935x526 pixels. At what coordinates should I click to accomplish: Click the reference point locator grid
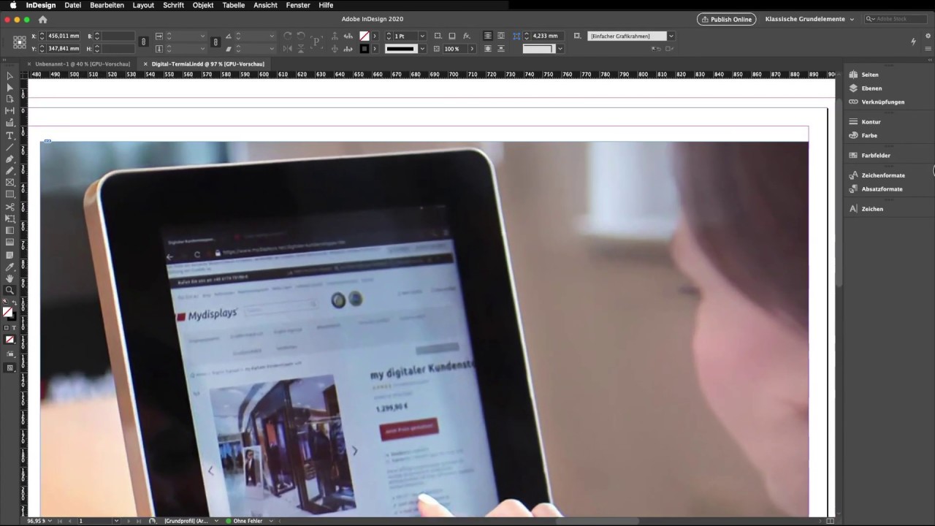pyautogui.click(x=20, y=42)
